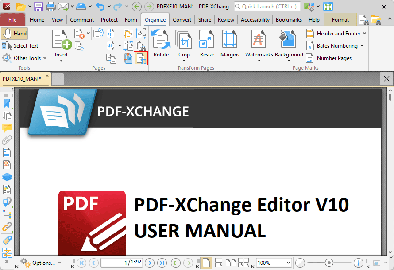Go to the next page button
This screenshot has height=270, width=394.
150,262
